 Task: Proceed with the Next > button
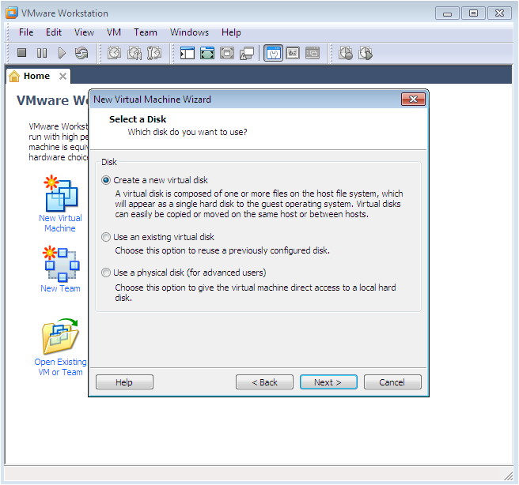coord(328,382)
